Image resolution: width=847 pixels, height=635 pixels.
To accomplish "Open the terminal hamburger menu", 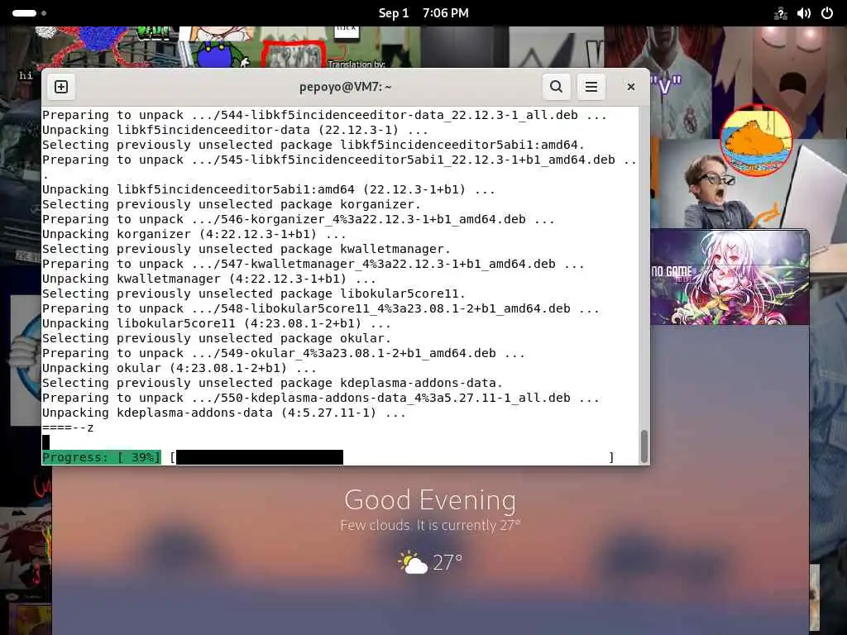I will (591, 87).
